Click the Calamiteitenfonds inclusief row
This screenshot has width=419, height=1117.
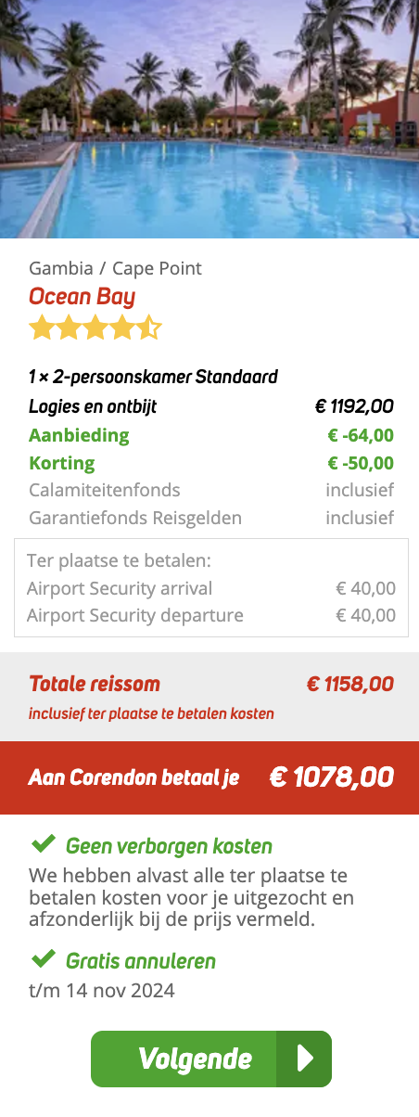pyautogui.click(x=211, y=490)
